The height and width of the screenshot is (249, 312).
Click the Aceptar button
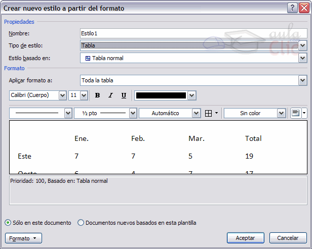coord(246,238)
